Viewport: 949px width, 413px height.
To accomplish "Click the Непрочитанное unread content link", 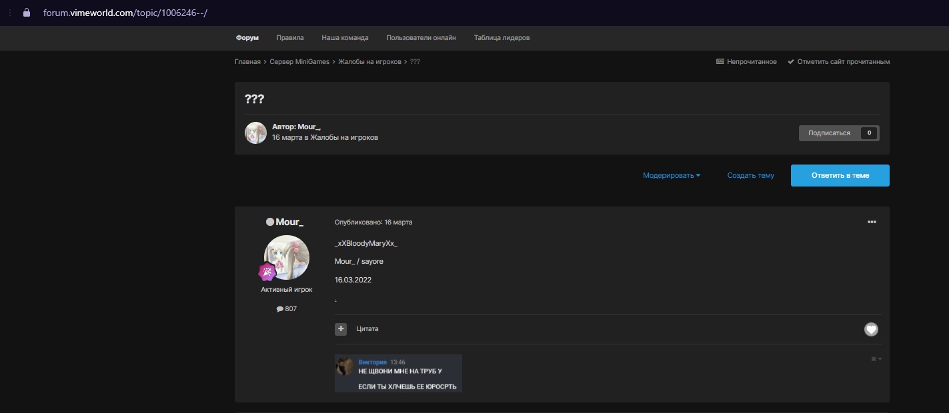I will 746,61.
